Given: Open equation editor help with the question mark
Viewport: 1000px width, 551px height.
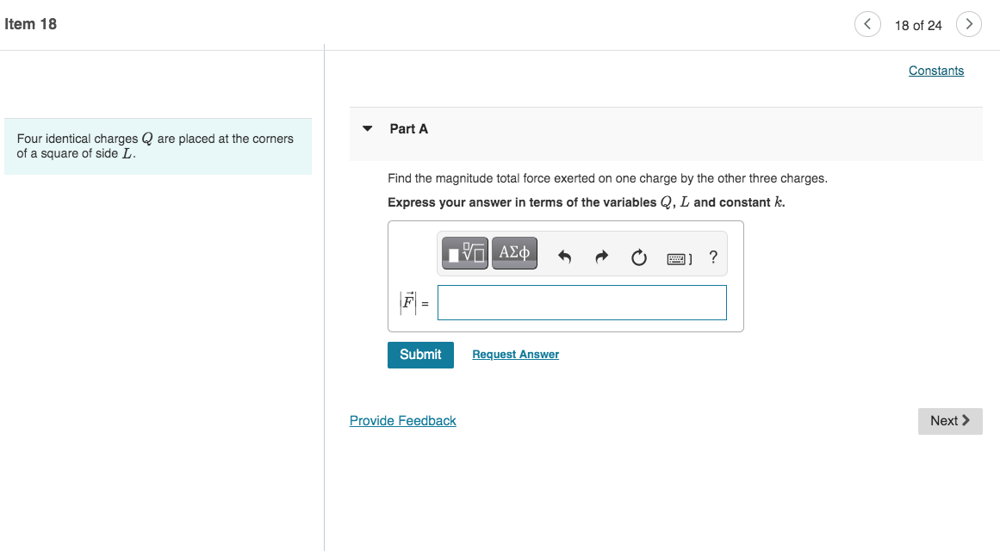Looking at the screenshot, I should tap(712, 257).
